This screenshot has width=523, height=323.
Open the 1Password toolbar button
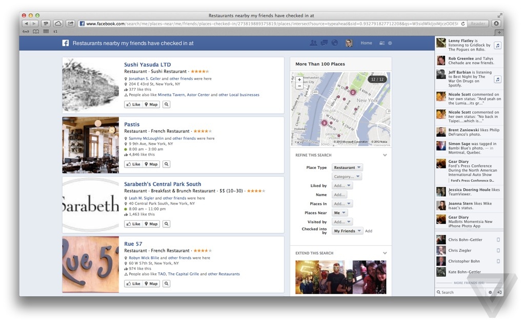pyautogui.click(x=46, y=24)
